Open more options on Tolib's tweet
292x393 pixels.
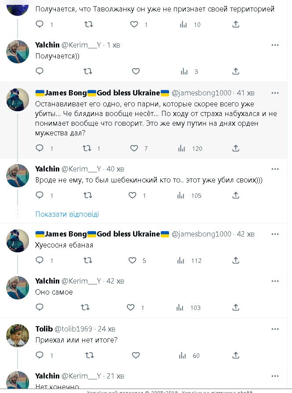coord(275,329)
